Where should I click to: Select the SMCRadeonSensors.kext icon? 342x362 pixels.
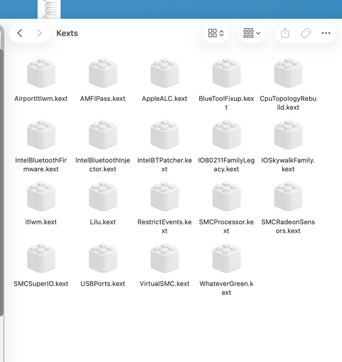coord(288,196)
